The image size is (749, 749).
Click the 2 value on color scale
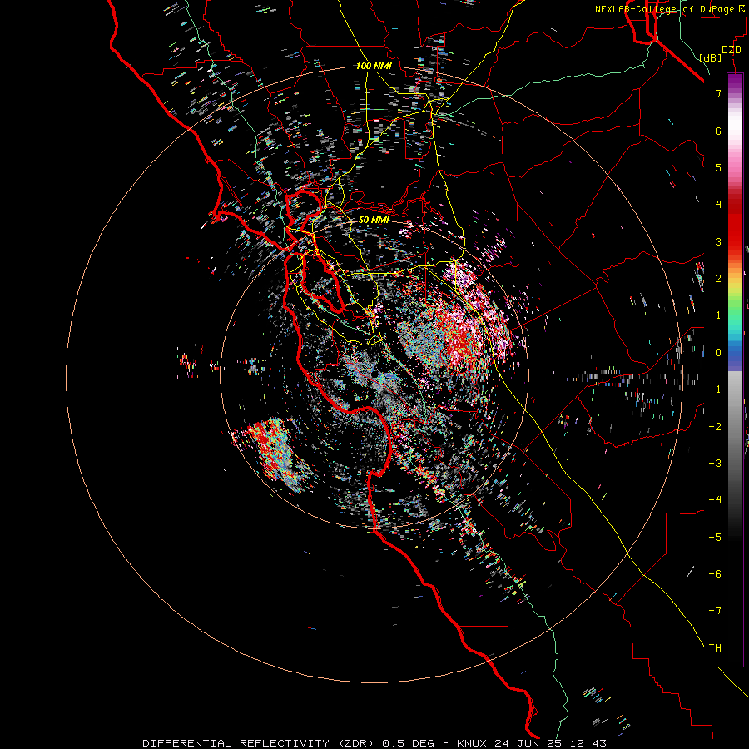tap(718, 279)
